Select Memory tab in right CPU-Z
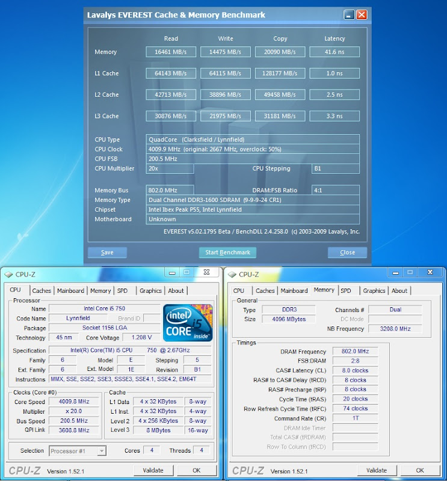This screenshot has width=447, height=481. coord(324,290)
